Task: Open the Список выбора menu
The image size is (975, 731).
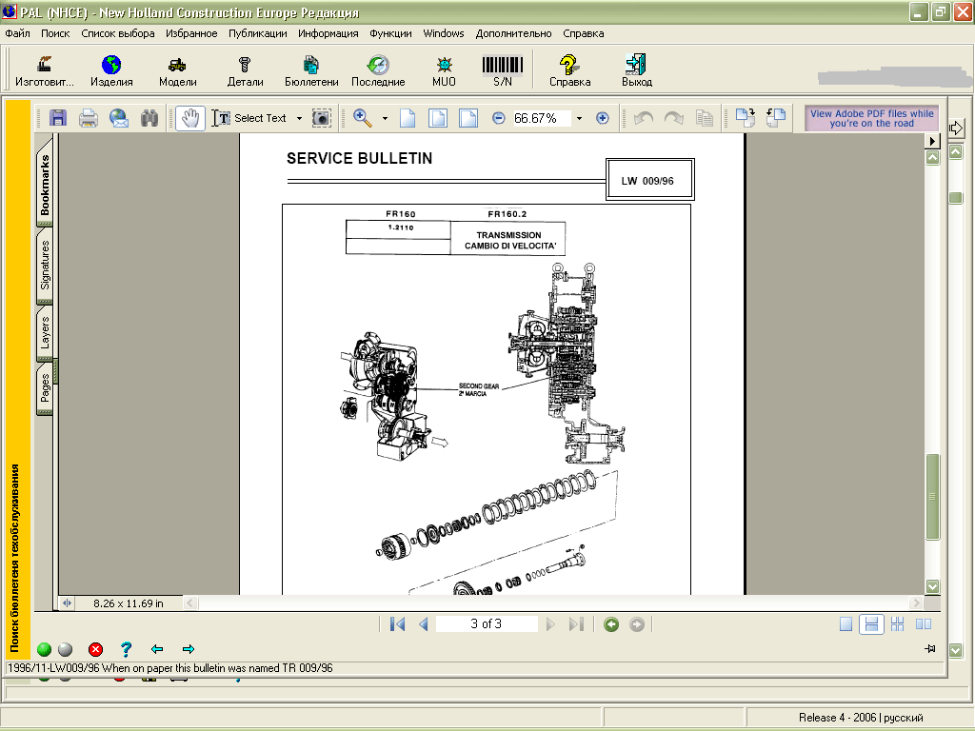Action: (x=117, y=33)
